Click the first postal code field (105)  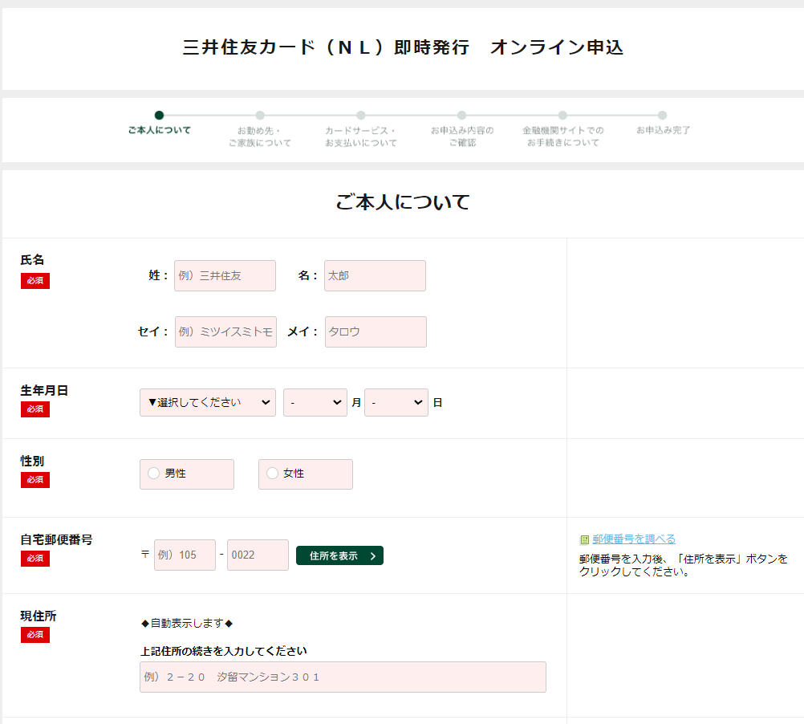(185, 555)
